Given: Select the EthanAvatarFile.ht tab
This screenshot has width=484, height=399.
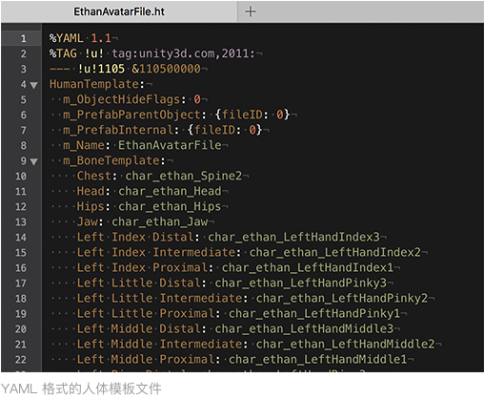Looking at the screenshot, I should pyautogui.click(x=119, y=11).
